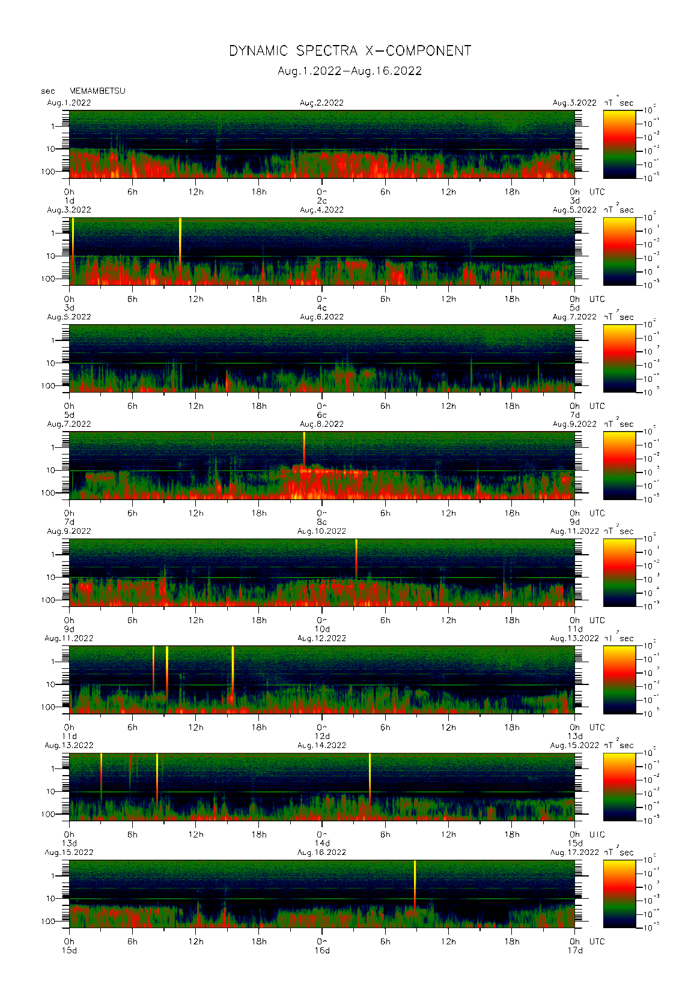Click the Aug.17.2022 date label
This screenshot has width=700, height=1008.
click(x=575, y=853)
